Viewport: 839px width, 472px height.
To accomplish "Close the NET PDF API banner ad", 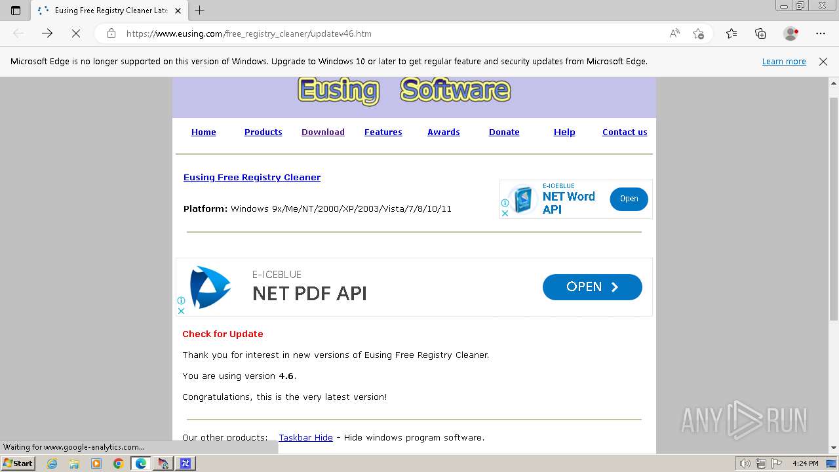I will (181, 311).
